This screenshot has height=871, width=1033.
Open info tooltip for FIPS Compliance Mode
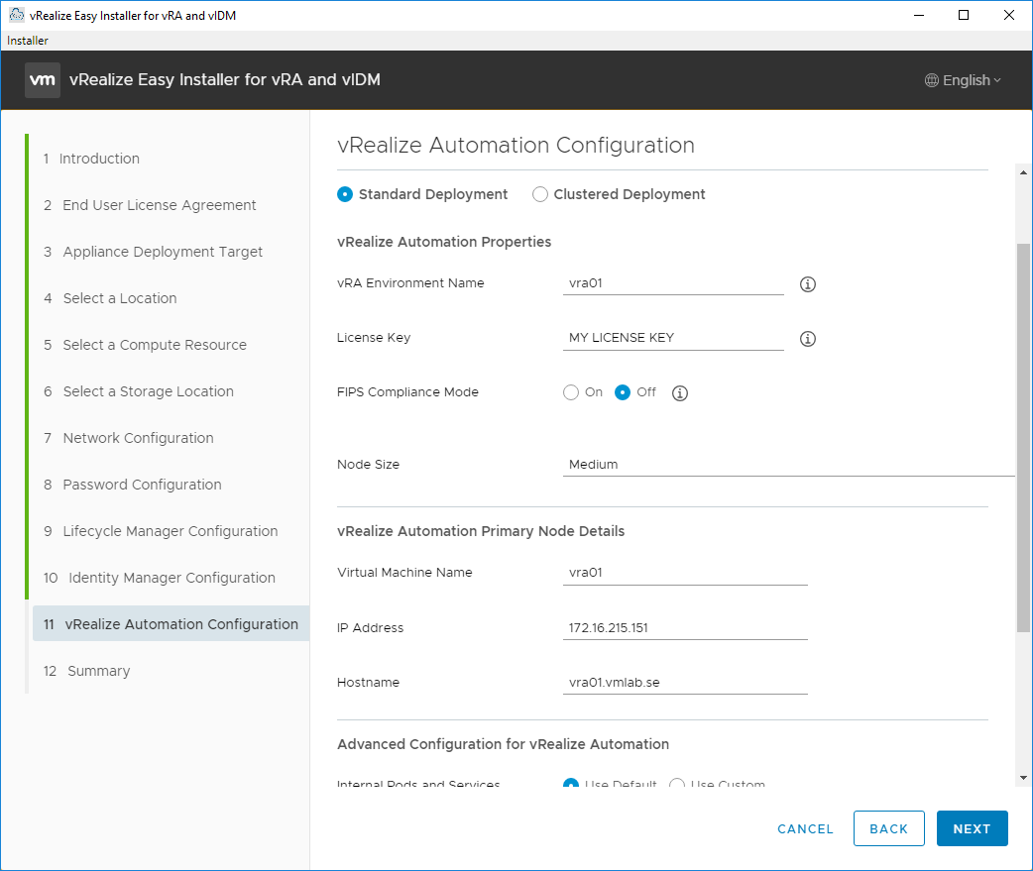[680, 393]
